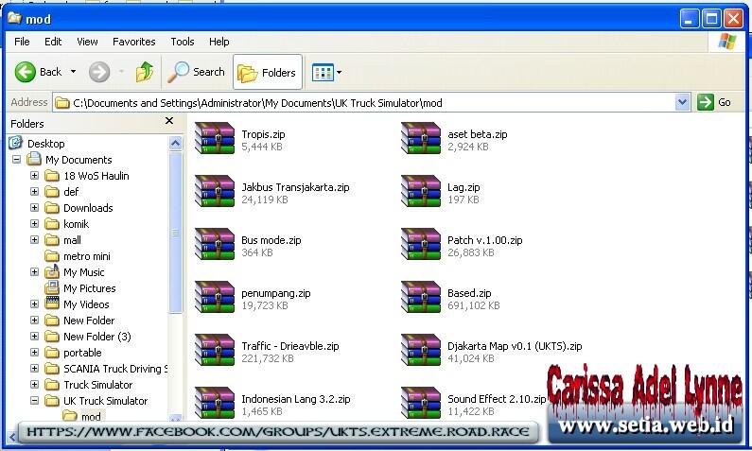
Task: Select the Indonesian Lang 3.2.zip archive icon
Action: (x=215, y=403)
